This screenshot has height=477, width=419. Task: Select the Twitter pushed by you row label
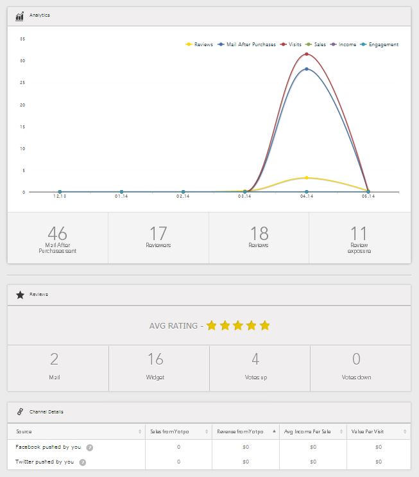(x=44, y=462)
